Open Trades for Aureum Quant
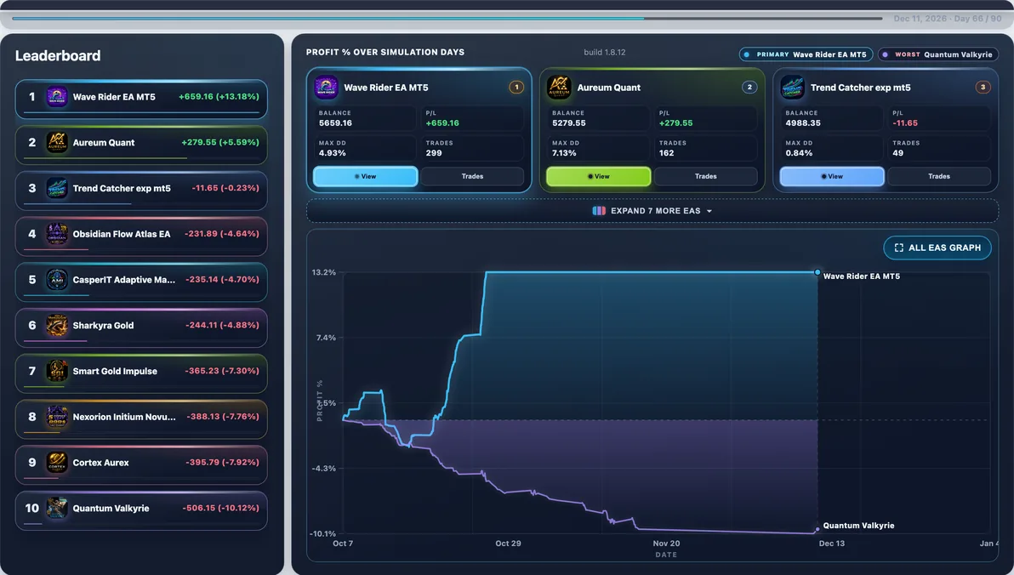1014x575 pixels. (705, 176)
